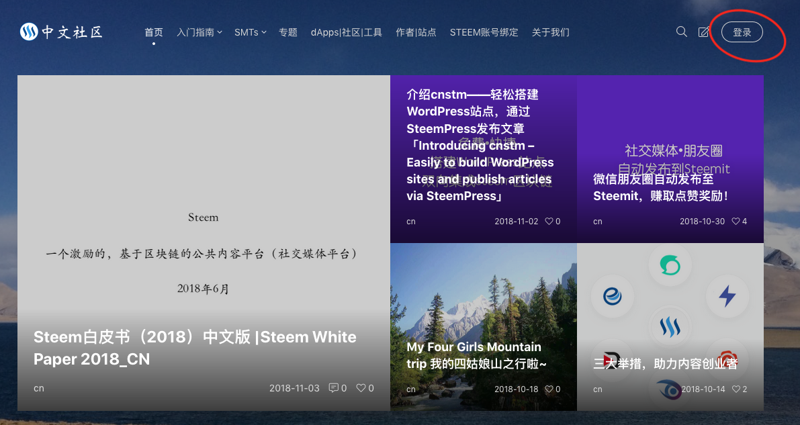Viewport: 800px width, 425px height.
Task: Go to the 首页 menu item
Action: click(x=154, y=32)
